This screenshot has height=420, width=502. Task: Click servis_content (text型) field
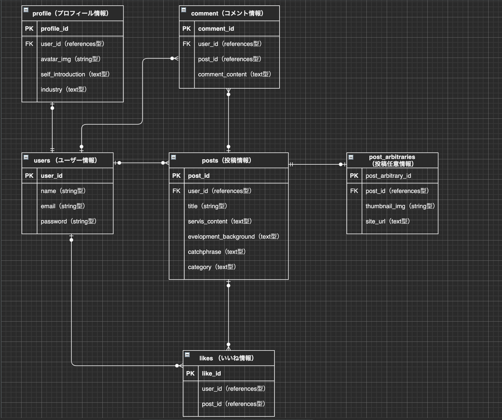pos(220,221)
